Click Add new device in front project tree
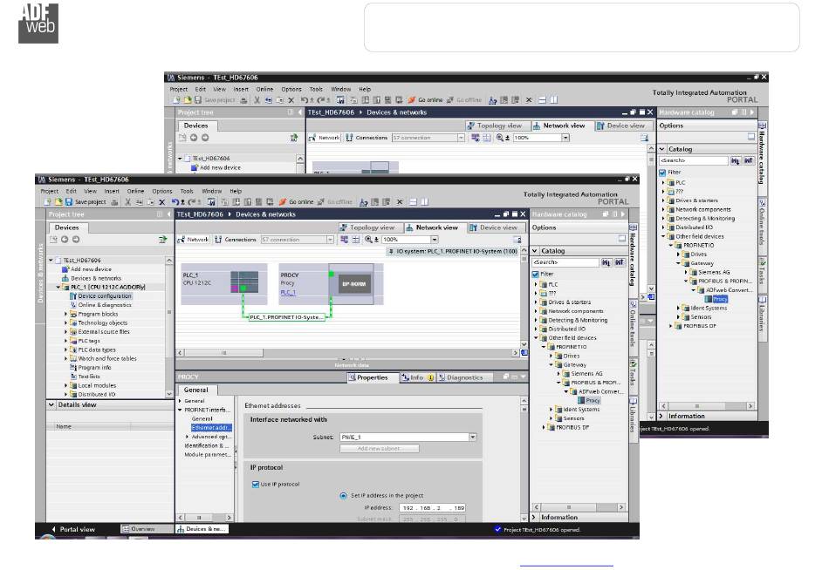The height and width of the screenshot is (570, 829). coord(91,269)
